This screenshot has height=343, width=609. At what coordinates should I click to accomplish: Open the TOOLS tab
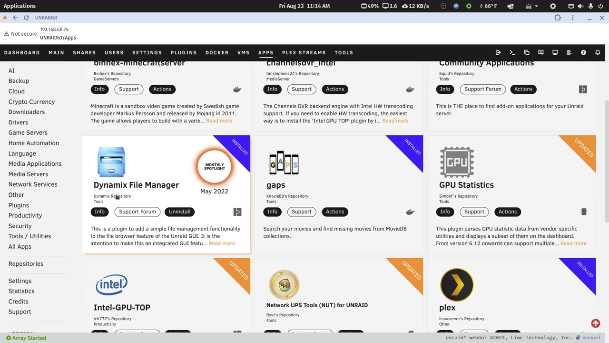(344, 52)
